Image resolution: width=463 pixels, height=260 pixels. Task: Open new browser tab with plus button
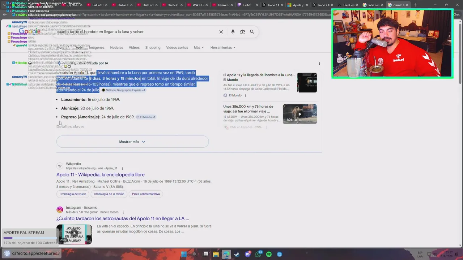tap(416, 5)
